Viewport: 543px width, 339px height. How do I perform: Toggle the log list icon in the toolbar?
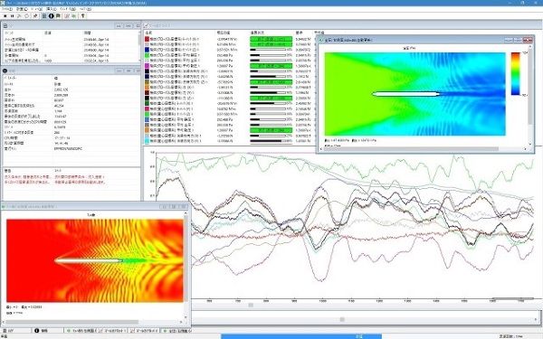pyautogui.click(x=44, y=16)
